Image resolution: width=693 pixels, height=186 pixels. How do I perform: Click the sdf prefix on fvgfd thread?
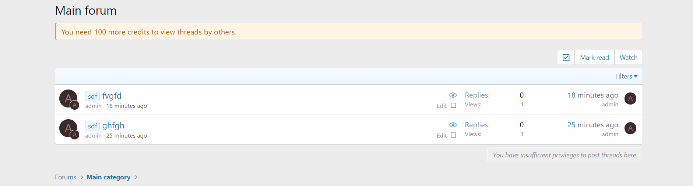(92, 96)
